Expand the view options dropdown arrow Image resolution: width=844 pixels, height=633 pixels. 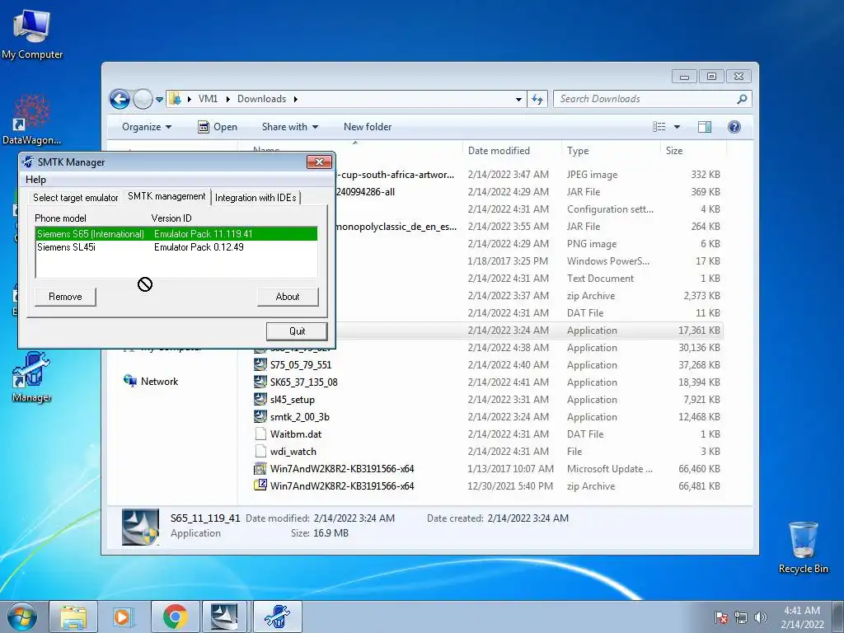pyautogui.click(x=678, y=127)
